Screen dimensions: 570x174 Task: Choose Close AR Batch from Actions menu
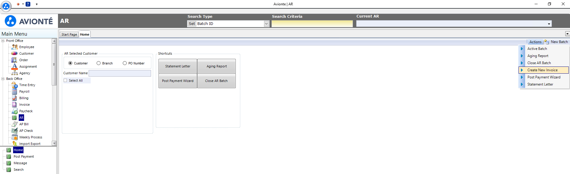tap(544, 63)
